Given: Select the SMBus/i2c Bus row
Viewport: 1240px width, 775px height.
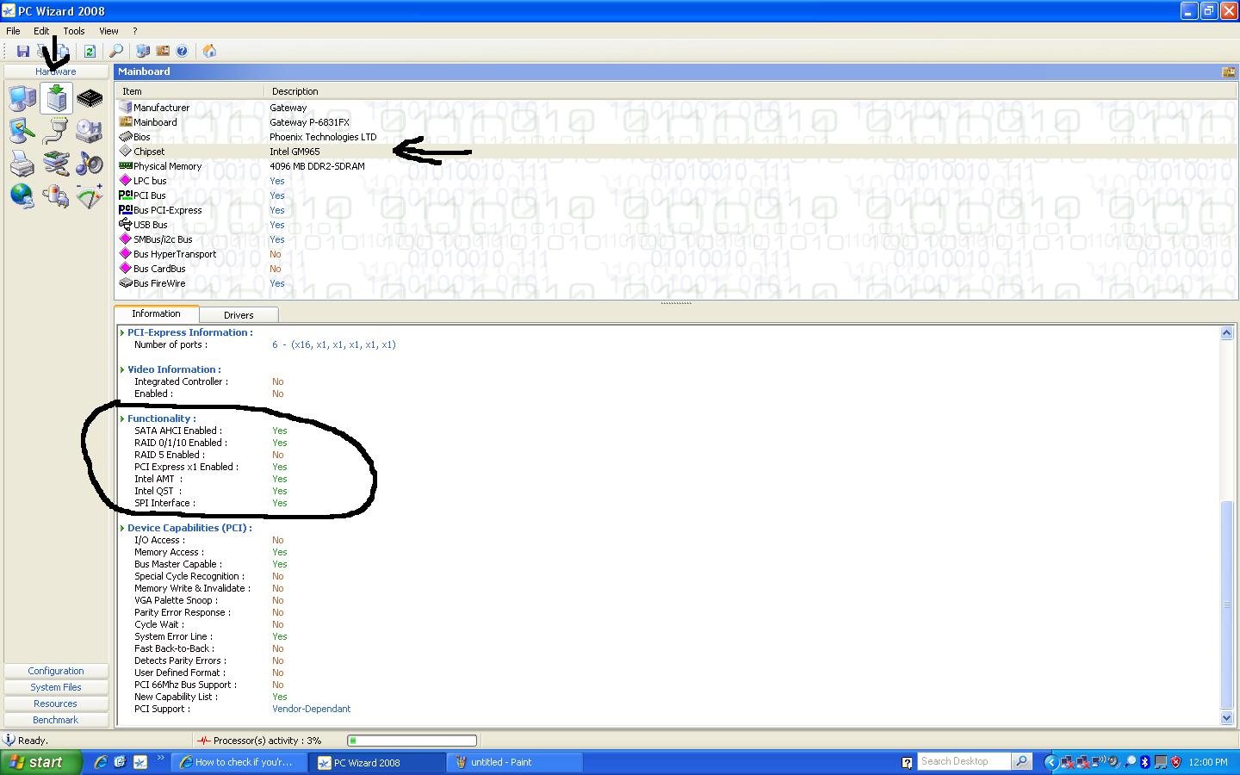Looking at the screenshot, I should tap(676, 239).
